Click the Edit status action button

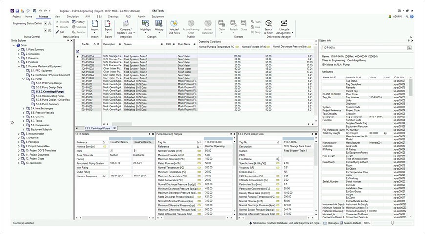tap(61, 32)
